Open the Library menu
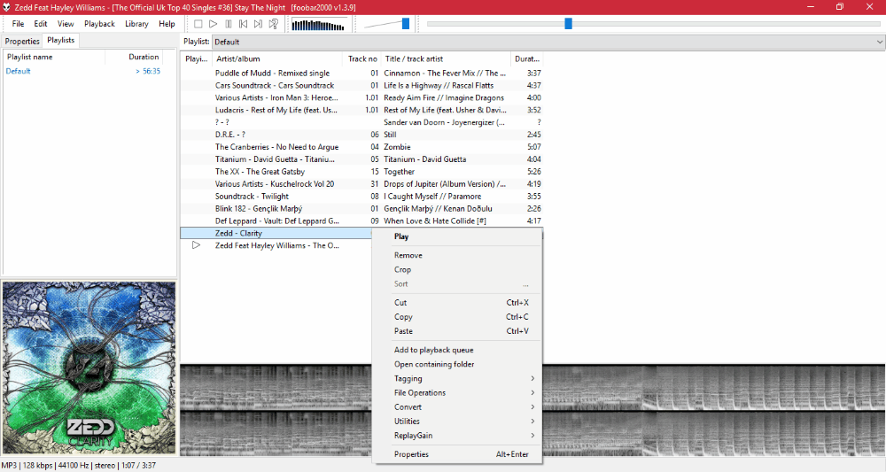Screen dimensions: 886x472 [136, 24]
